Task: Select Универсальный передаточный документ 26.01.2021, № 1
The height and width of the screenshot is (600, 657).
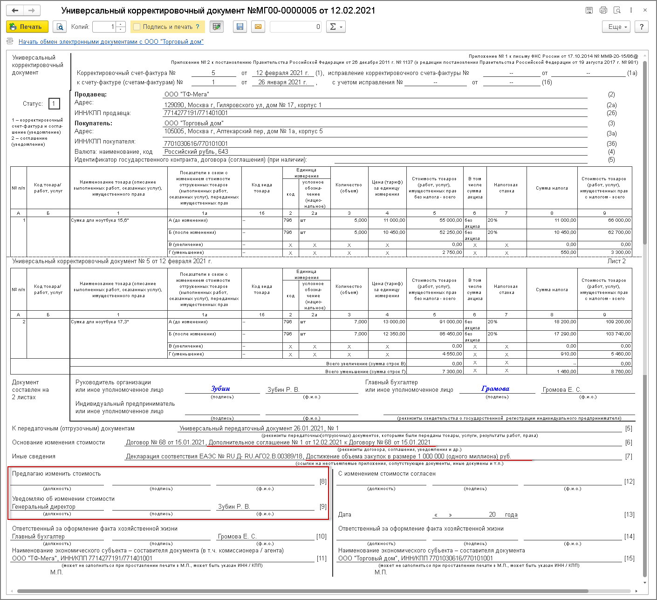Action: (259, 429)
